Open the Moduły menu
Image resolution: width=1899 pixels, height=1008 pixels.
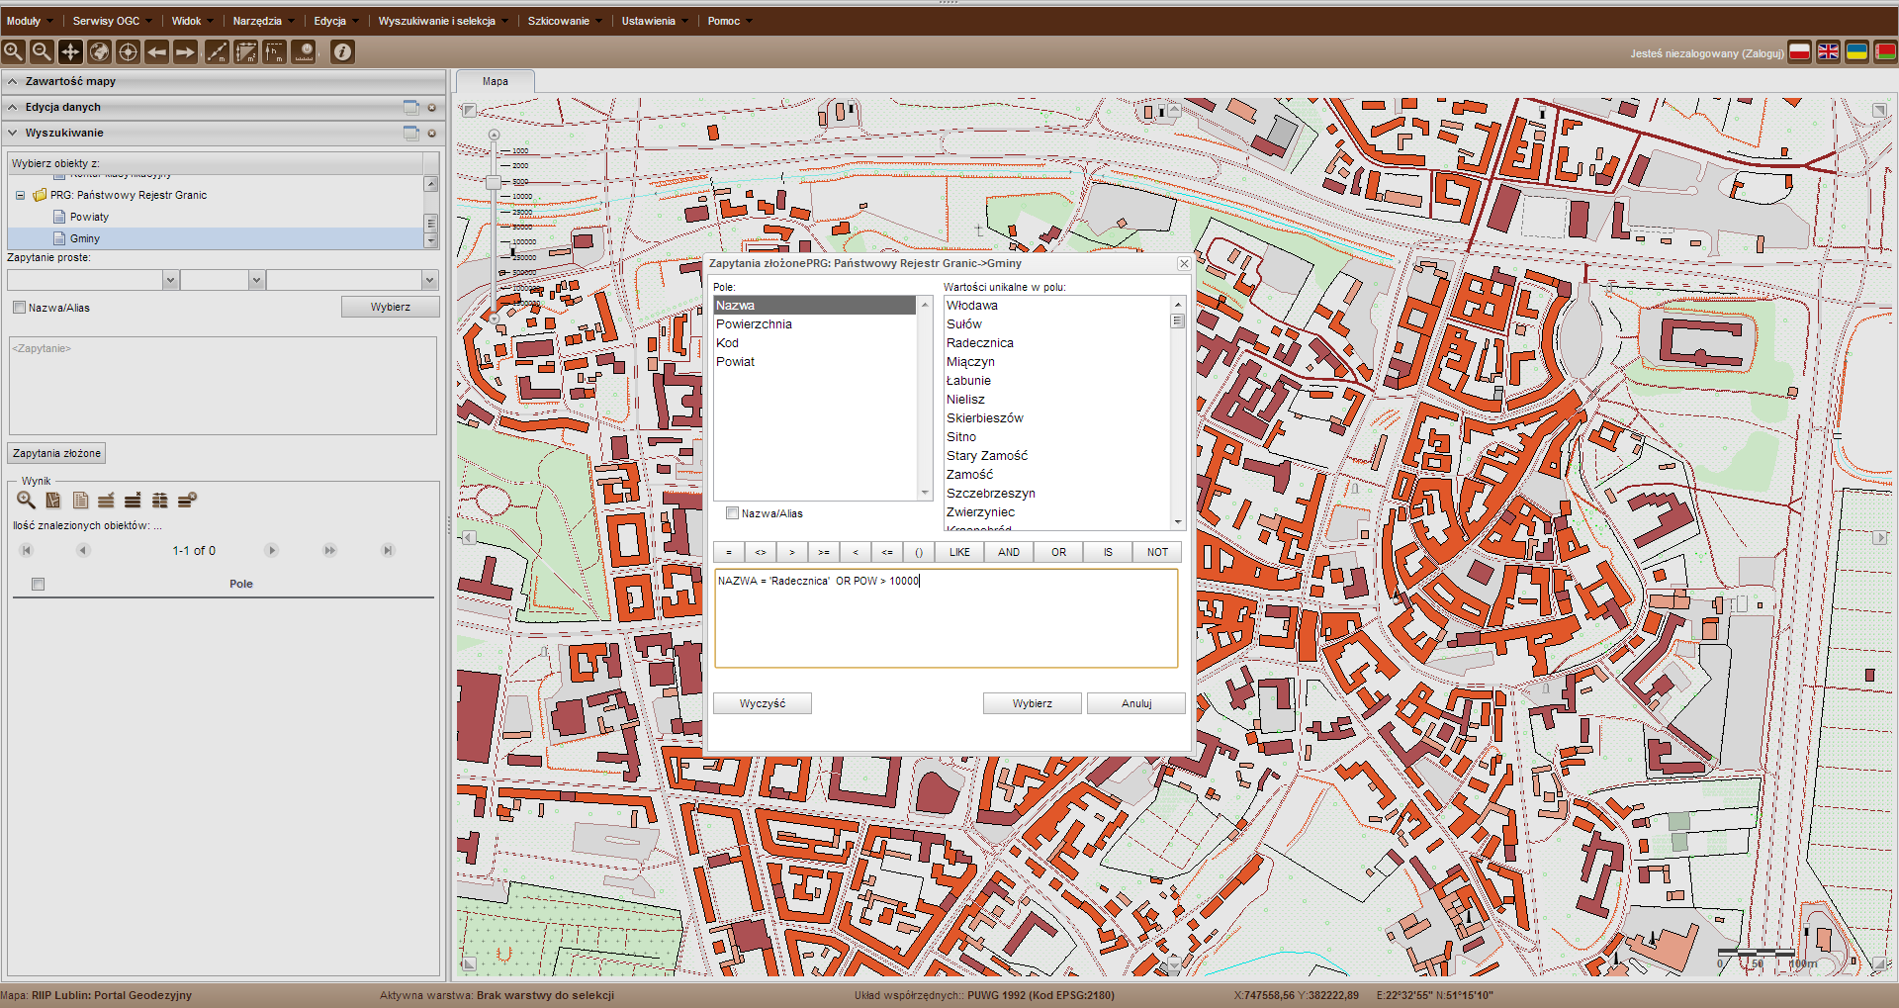(29, 21)
